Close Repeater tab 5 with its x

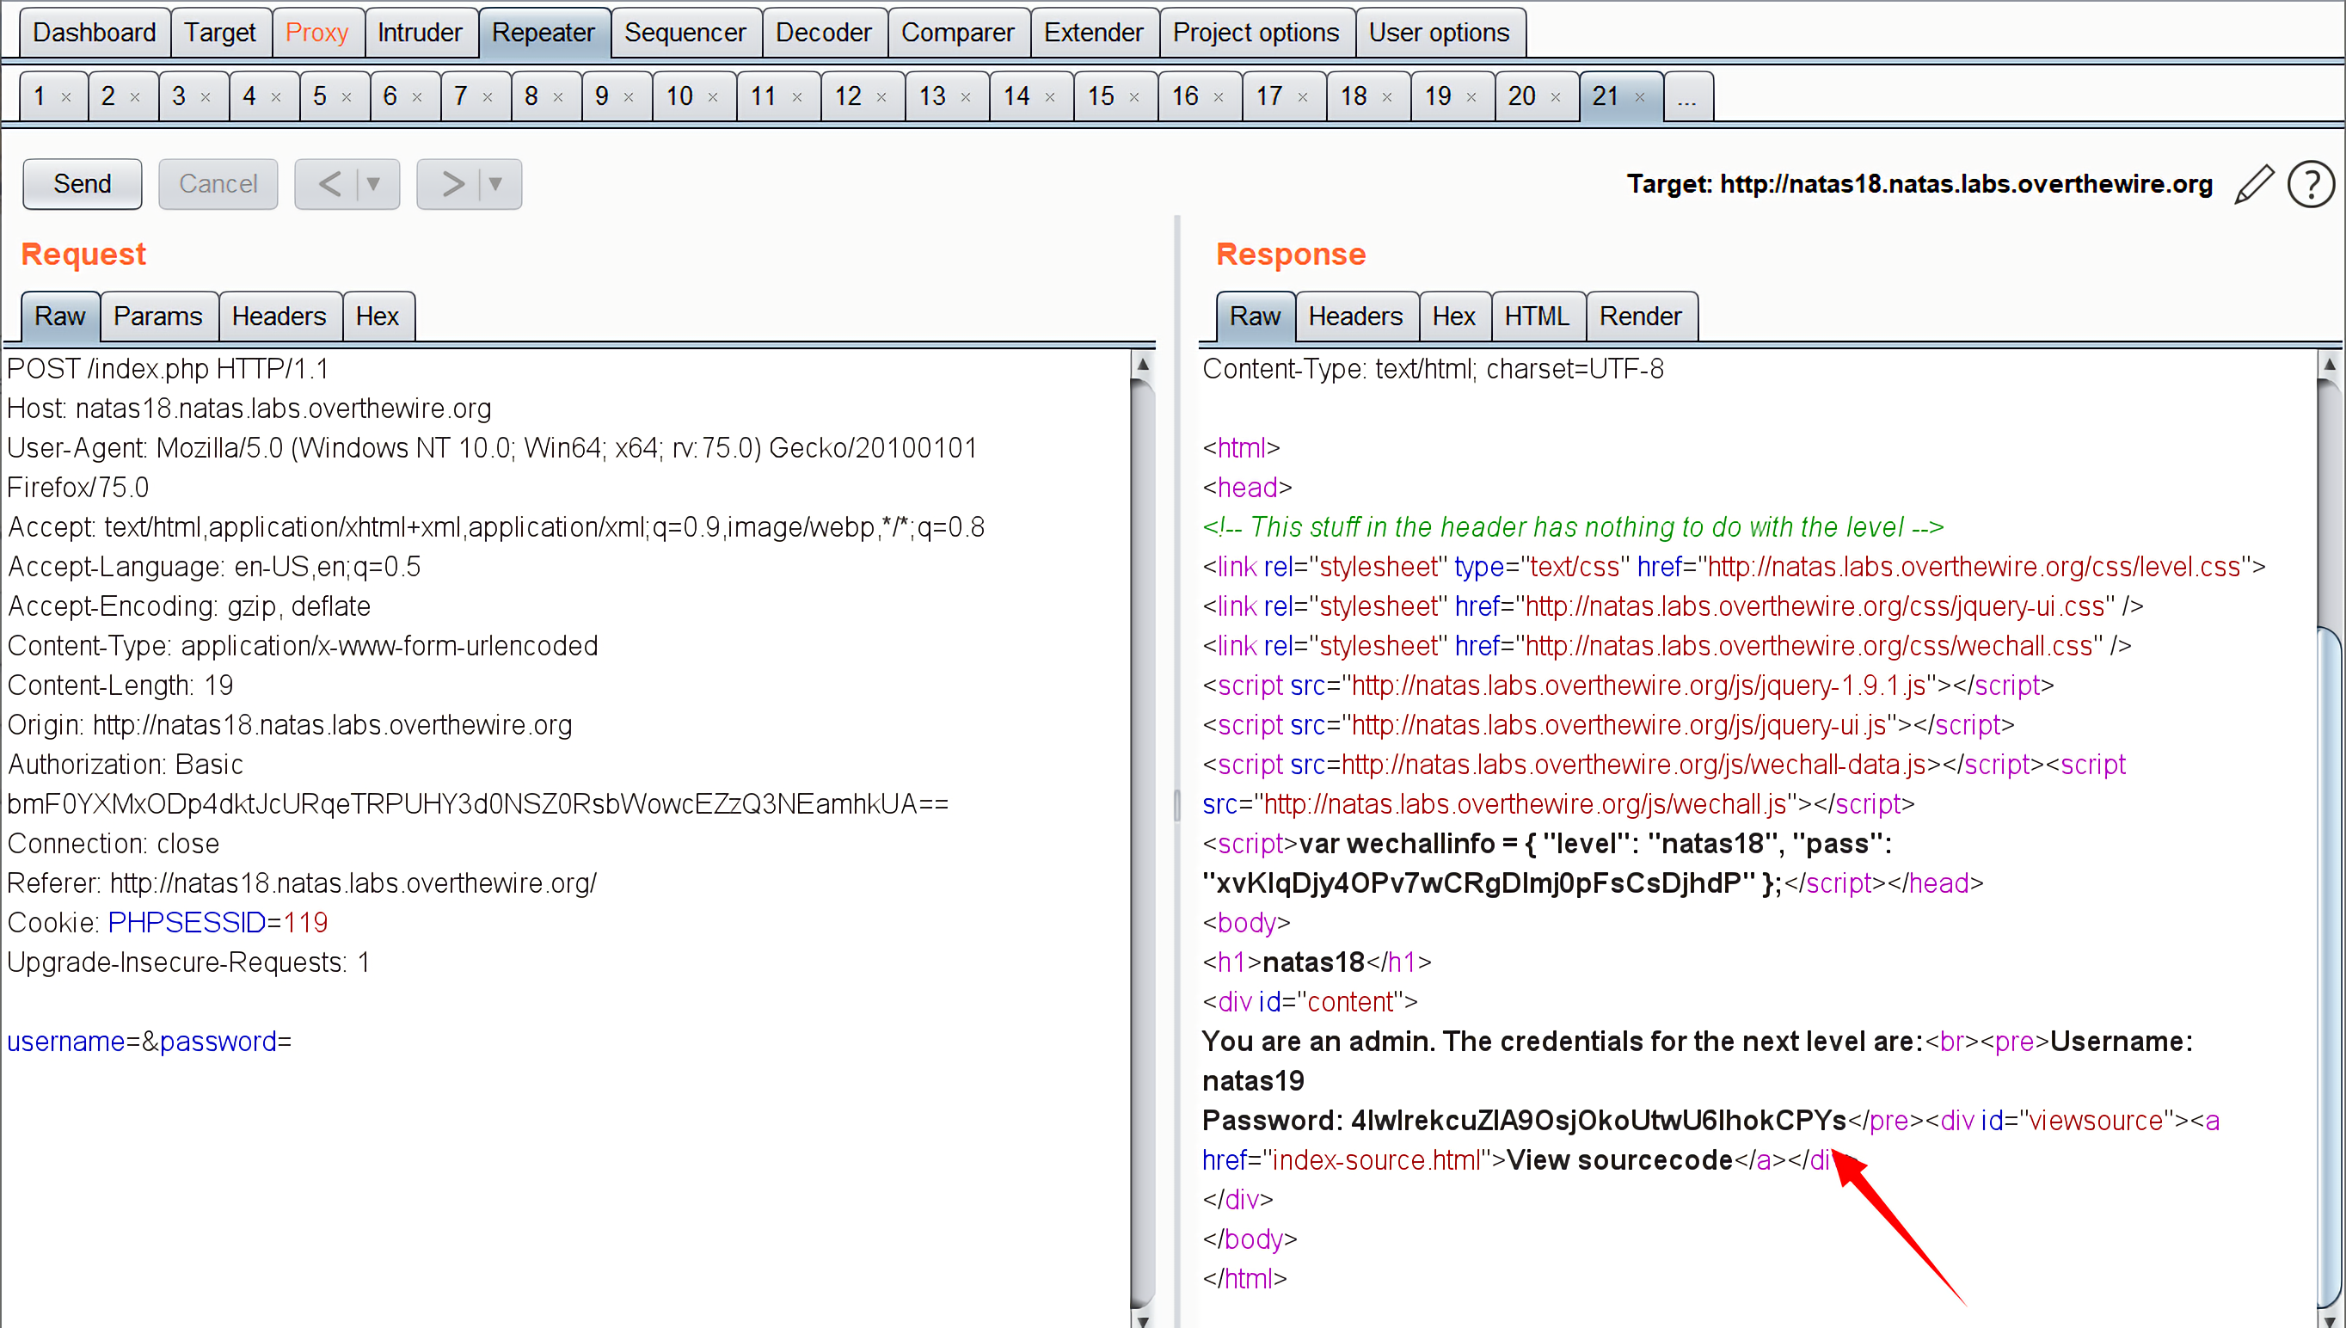tap(347, 96)
